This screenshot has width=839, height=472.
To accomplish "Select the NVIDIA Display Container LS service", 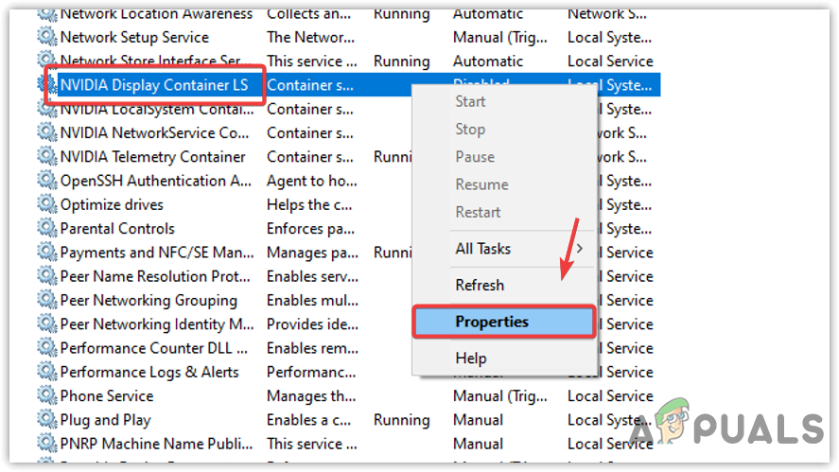I will pos(154,84).
